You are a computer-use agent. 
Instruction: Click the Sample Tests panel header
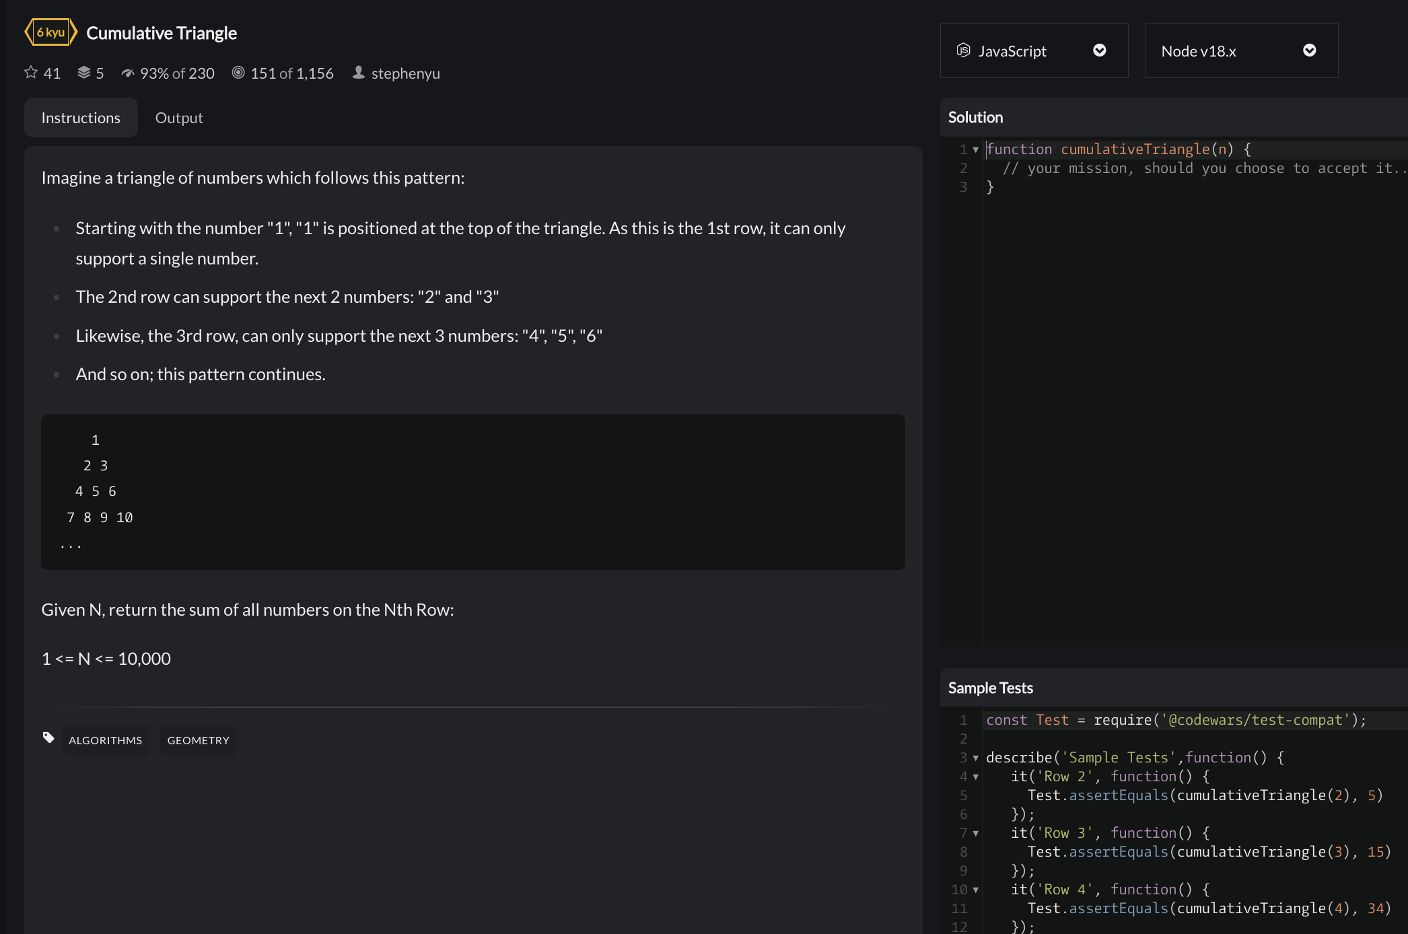point(1174,688)
